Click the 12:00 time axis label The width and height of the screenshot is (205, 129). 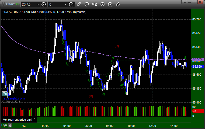(x=152, y=126)
